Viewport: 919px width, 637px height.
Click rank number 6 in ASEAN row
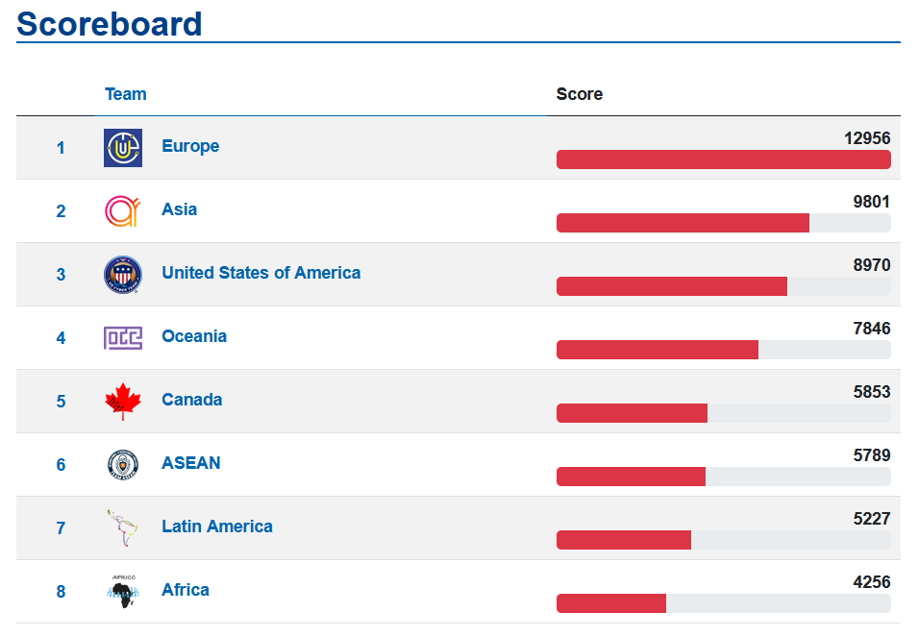[61, 465]
